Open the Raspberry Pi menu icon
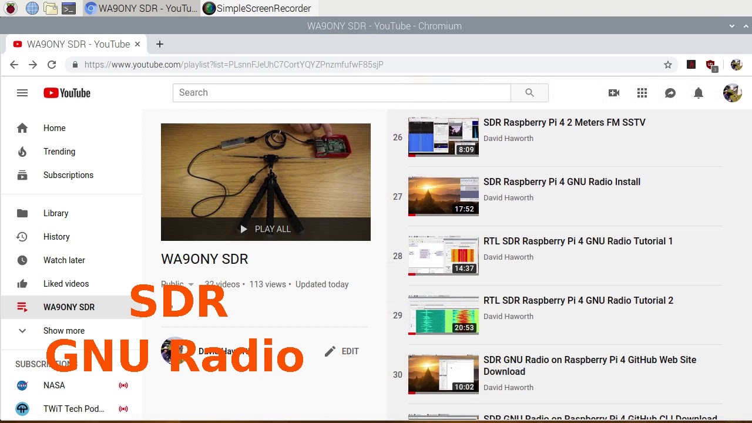 pyautogui.click(x=11, y=8)
